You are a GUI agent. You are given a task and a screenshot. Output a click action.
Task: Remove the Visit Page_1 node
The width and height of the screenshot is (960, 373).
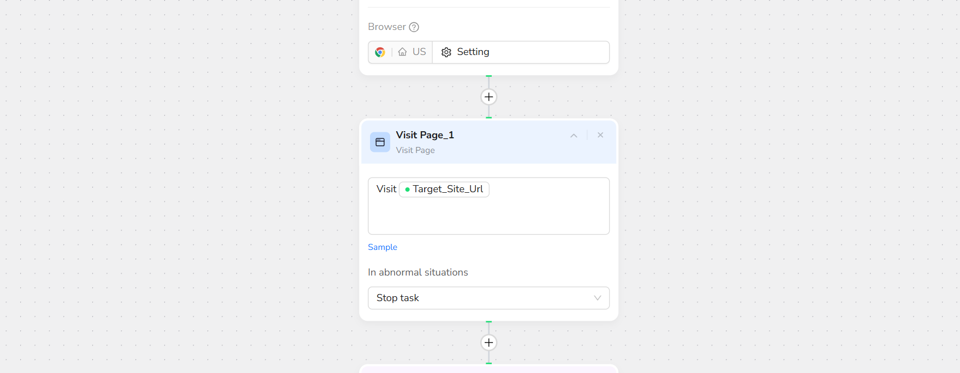coord(600,135)
